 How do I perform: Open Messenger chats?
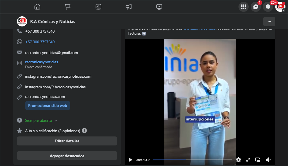point(256,7)
